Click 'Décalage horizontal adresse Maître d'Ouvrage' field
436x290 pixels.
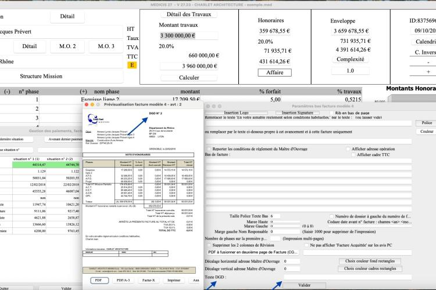292,261
